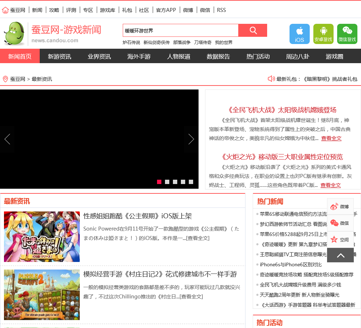
Task: Open the 业界资讯 nav tab
Action: tap(99, 56)
